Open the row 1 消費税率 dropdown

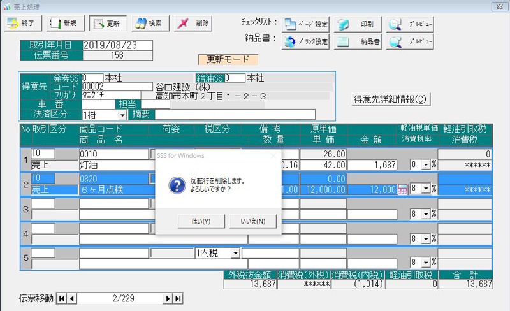click(x=426, y=164)
